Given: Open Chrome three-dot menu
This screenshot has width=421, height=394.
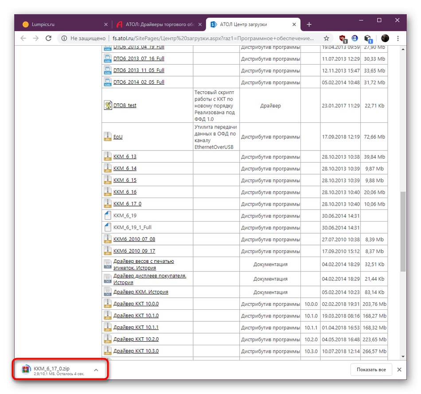Looking at the screenshot, I should pos(398,38).
